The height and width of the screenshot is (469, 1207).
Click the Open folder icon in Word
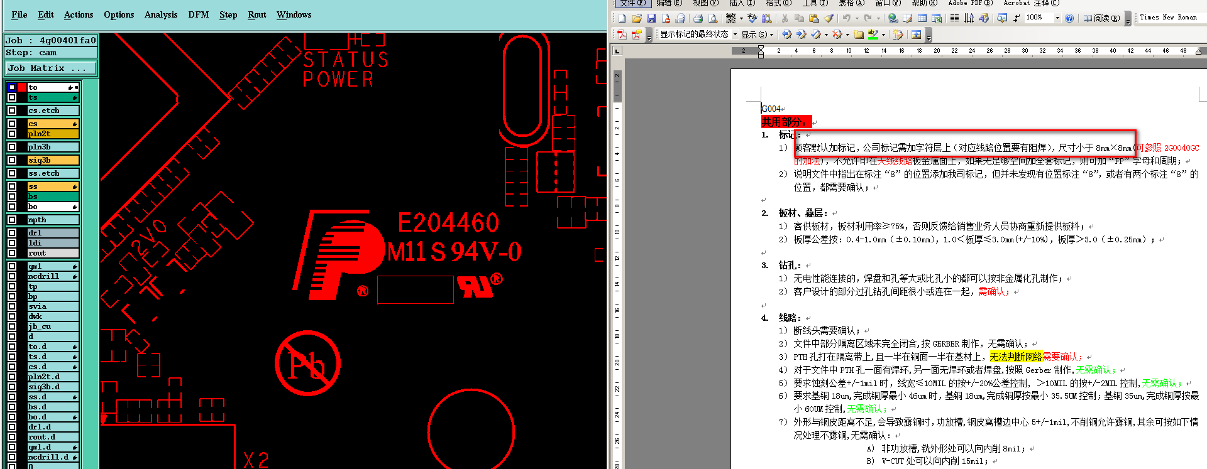pyautogui.click(x=637, y=18)
